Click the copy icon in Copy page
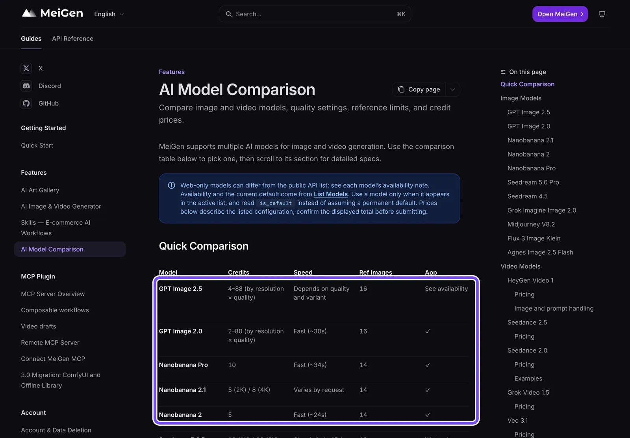This screenshot has width=630, height=438. pos(401,89)
